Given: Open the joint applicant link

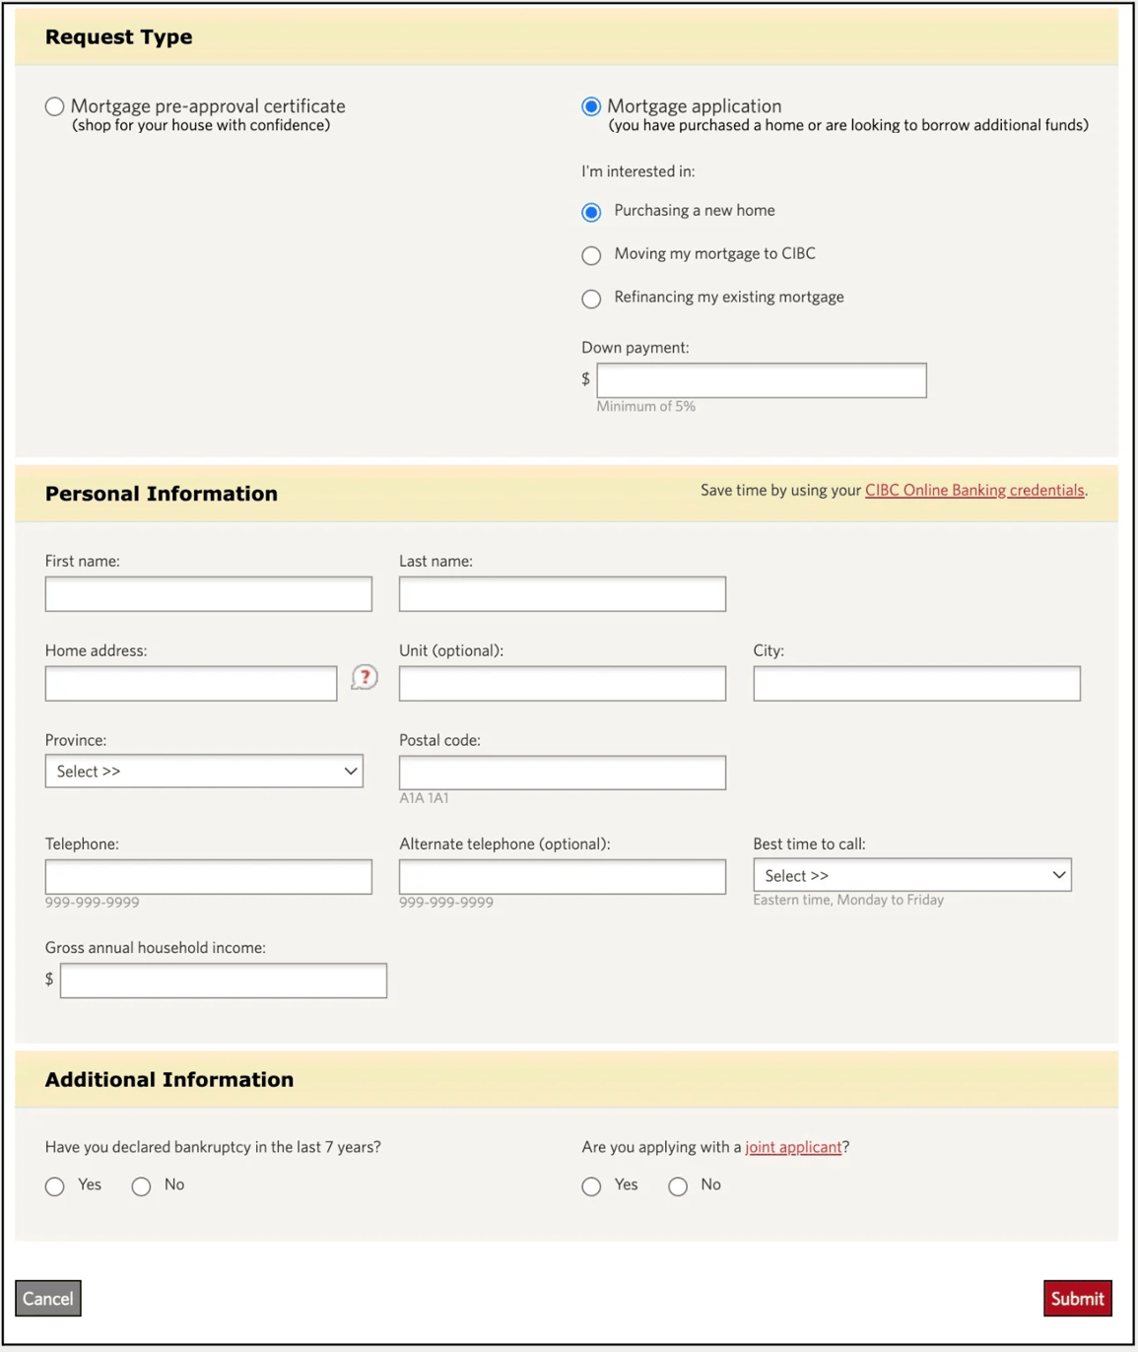Looking at the screenshot, I should click(793, 1147).
